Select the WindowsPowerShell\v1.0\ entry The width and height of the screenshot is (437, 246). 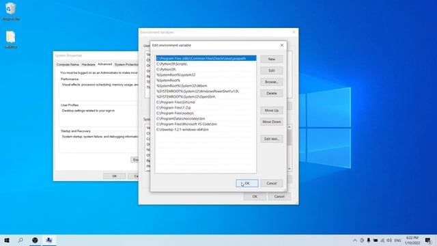pyautogui.click(x=206, y=91)
